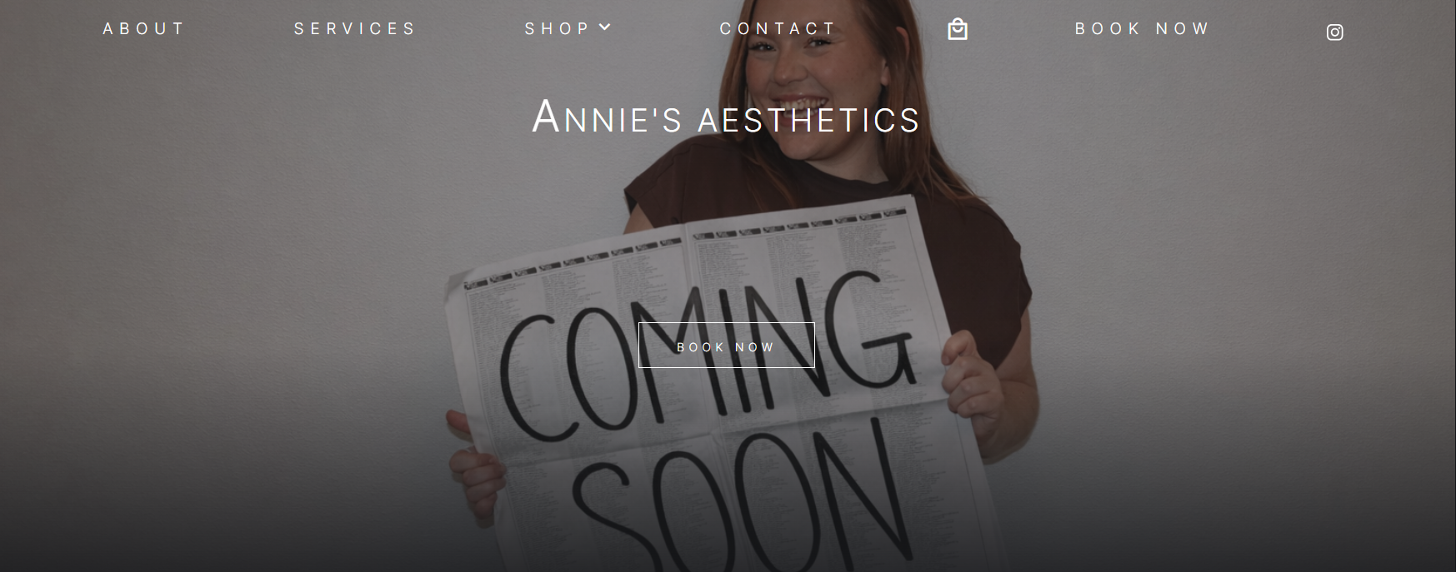This screenshot has width=1456, height=572.
Task: Click BOOK NOW in the navigation bar
Action: click(x=1142, y=29)
